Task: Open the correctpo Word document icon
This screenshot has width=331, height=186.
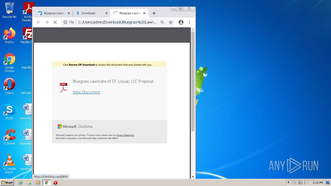Action: click(26, 112)
